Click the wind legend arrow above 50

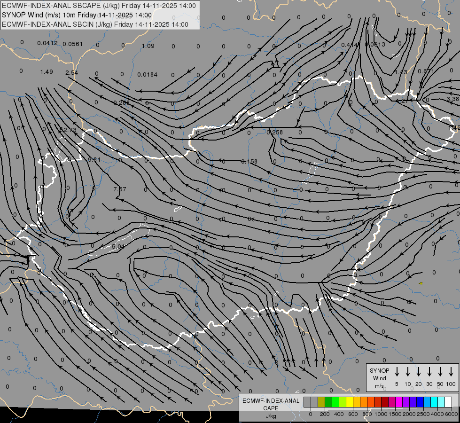440,371
